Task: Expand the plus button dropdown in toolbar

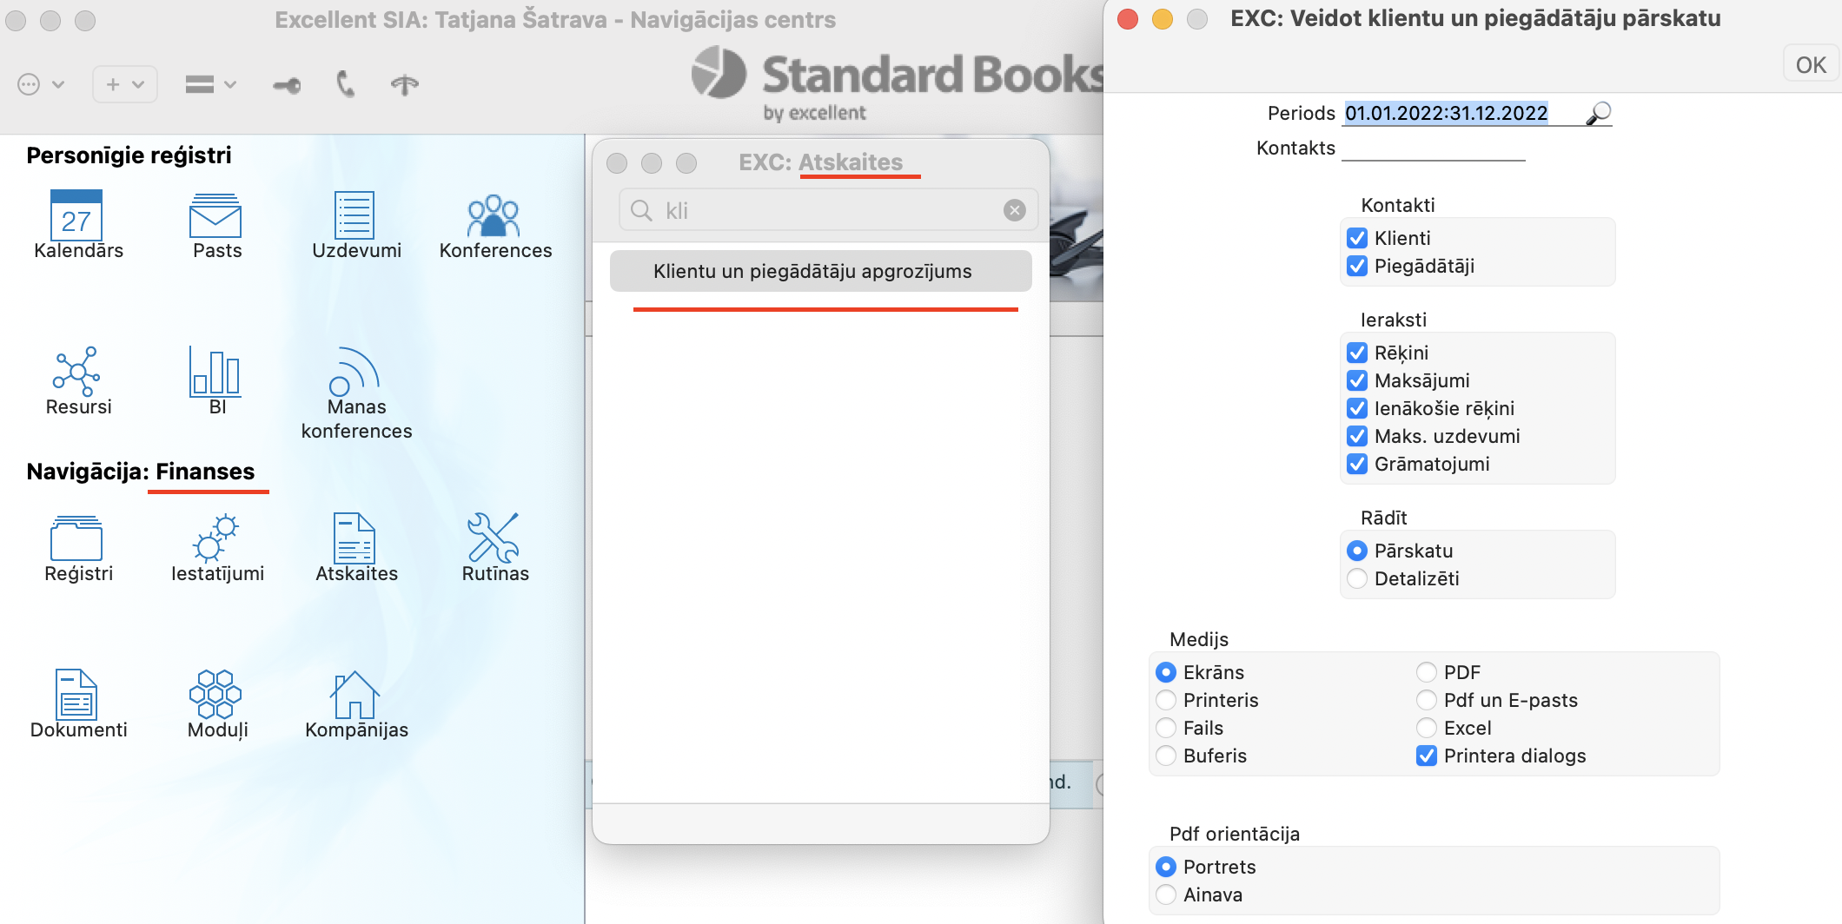Action: click(x=125, y=84)
